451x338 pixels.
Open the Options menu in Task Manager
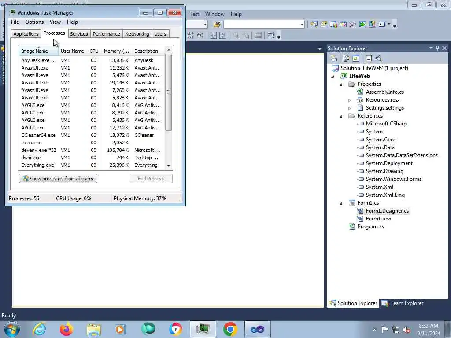pyautogui.click(x=34, y=22)
